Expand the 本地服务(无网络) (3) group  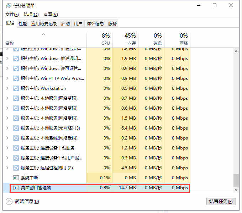tap(7, 128)
